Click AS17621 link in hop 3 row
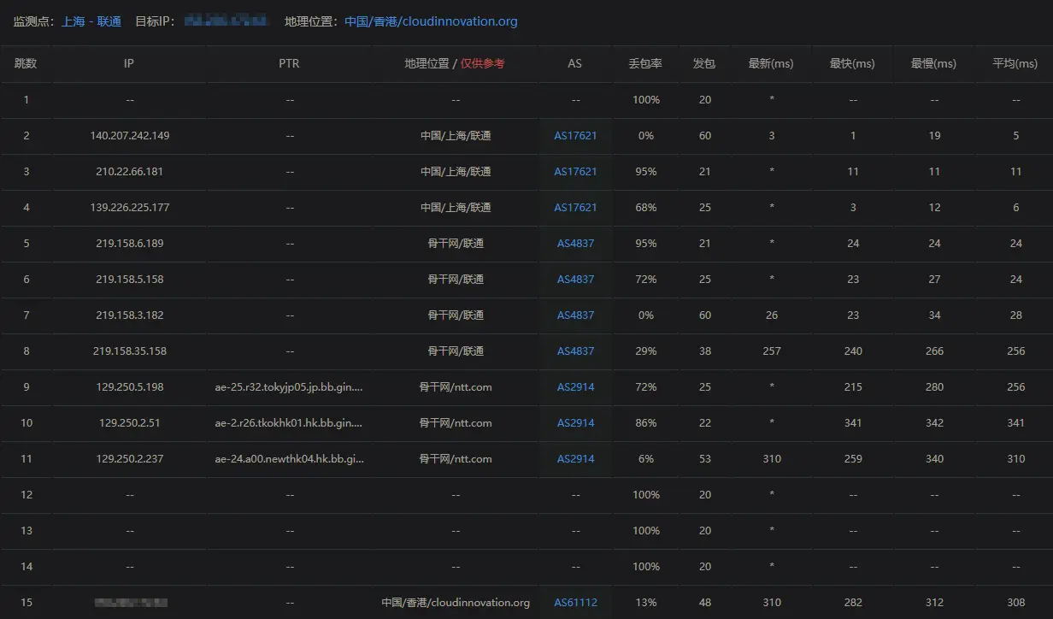Image resolution: width=1053 pixels, height=619 pixels. (575, 172)
